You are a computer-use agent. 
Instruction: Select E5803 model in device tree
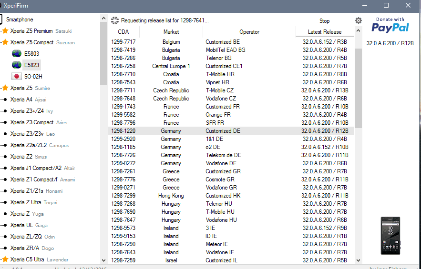[31, 54]
